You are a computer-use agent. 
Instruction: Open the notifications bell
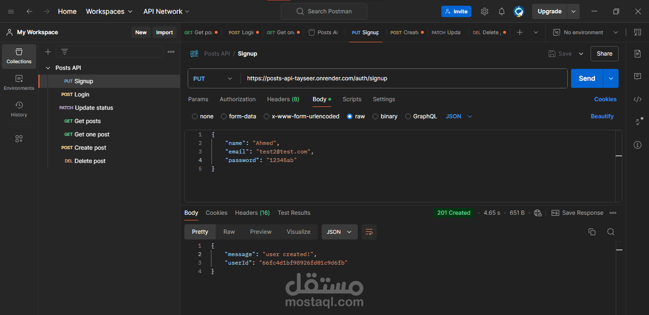pos(502,11)
